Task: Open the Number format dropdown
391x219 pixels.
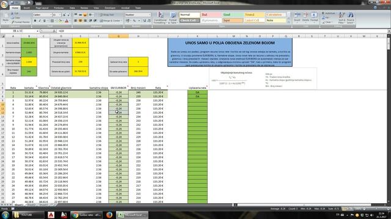Action: [x=149, y=15]
